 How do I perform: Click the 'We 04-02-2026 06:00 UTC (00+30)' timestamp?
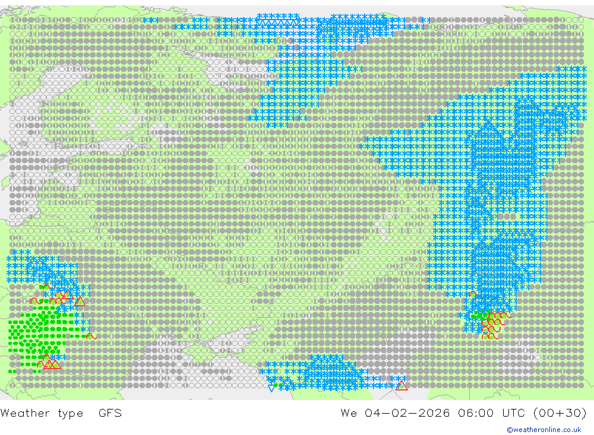(x=463, y=412)
